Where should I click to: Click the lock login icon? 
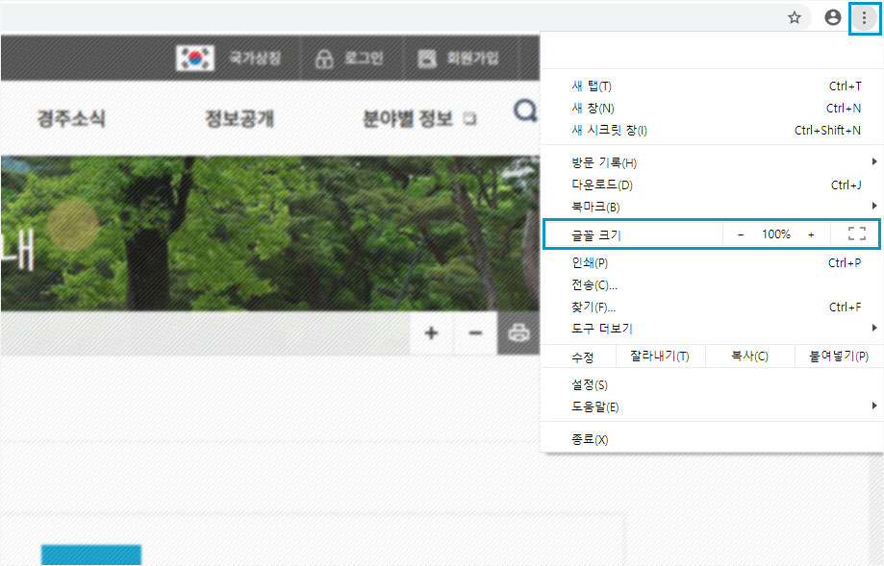(324, 58)
